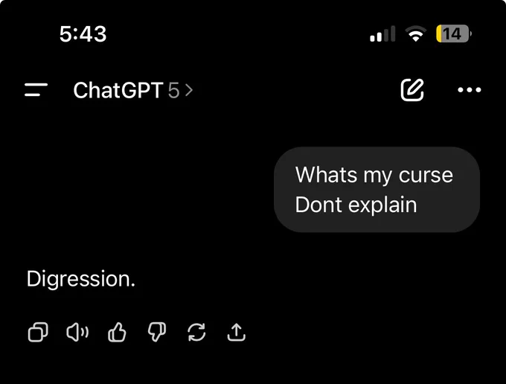This screenshot has height=384, width=506.
Task: Play the response with the speaker icon
Action: [x=77, y=332]
